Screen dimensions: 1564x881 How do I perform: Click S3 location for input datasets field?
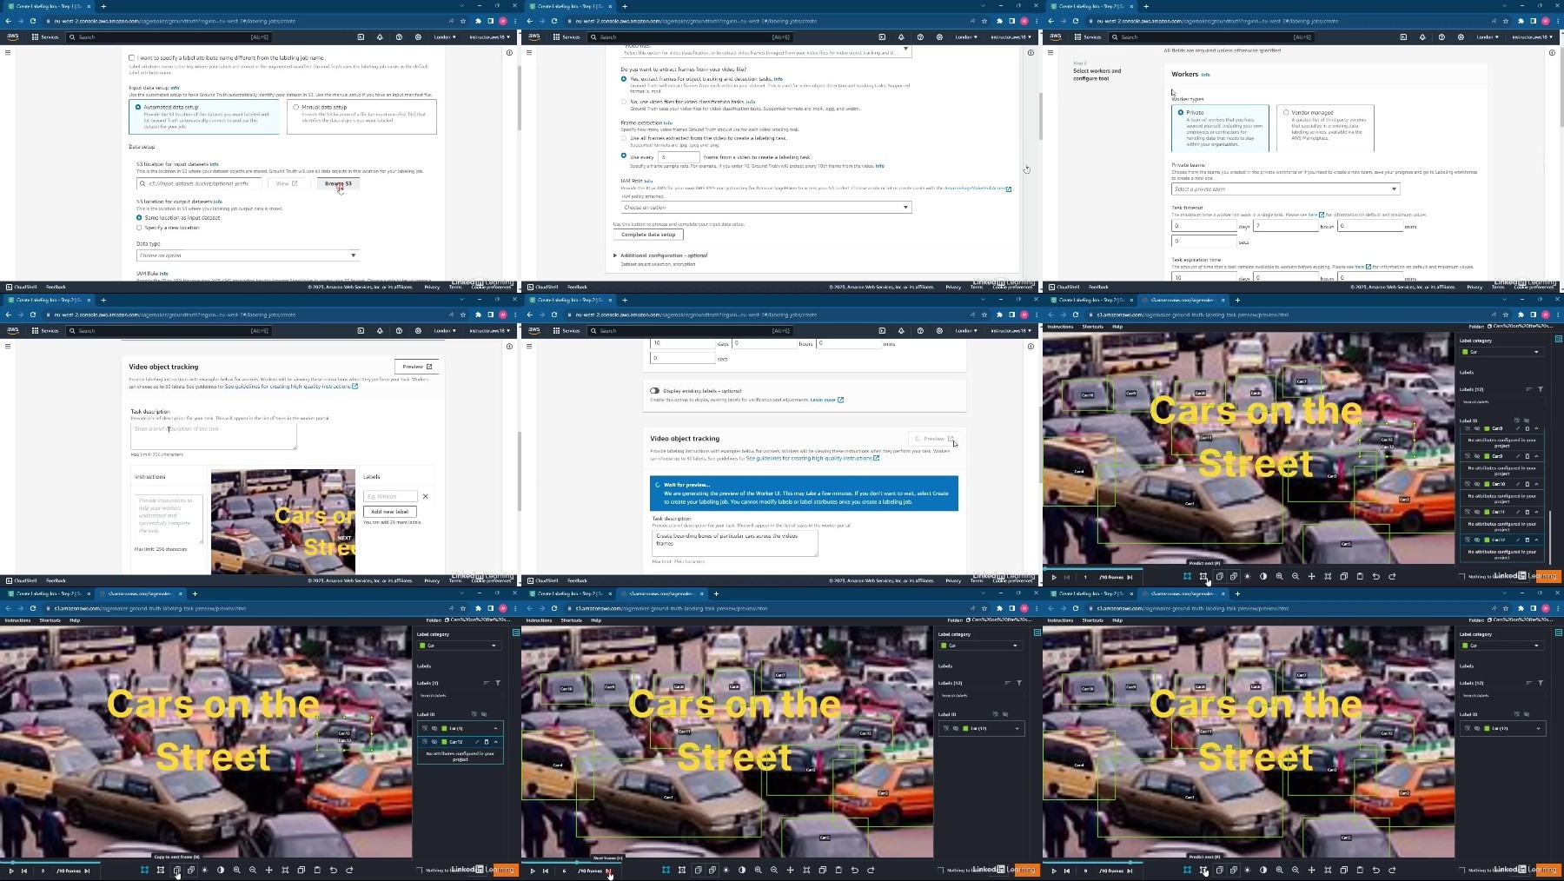click(x=198, y=183)
